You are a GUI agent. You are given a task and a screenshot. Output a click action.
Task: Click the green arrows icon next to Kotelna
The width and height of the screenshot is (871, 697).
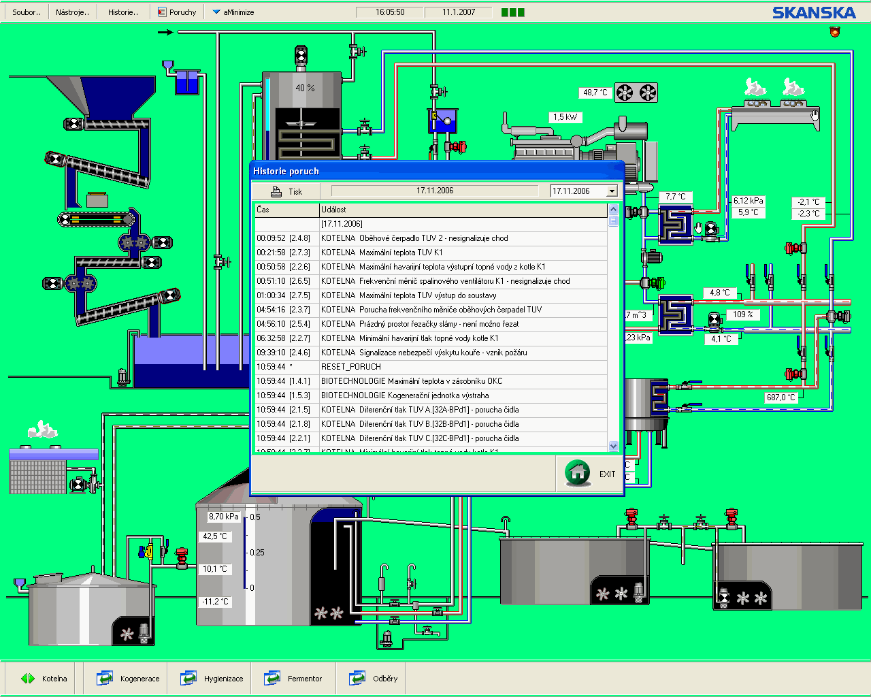pyautogui.click(x=28, y=679)
